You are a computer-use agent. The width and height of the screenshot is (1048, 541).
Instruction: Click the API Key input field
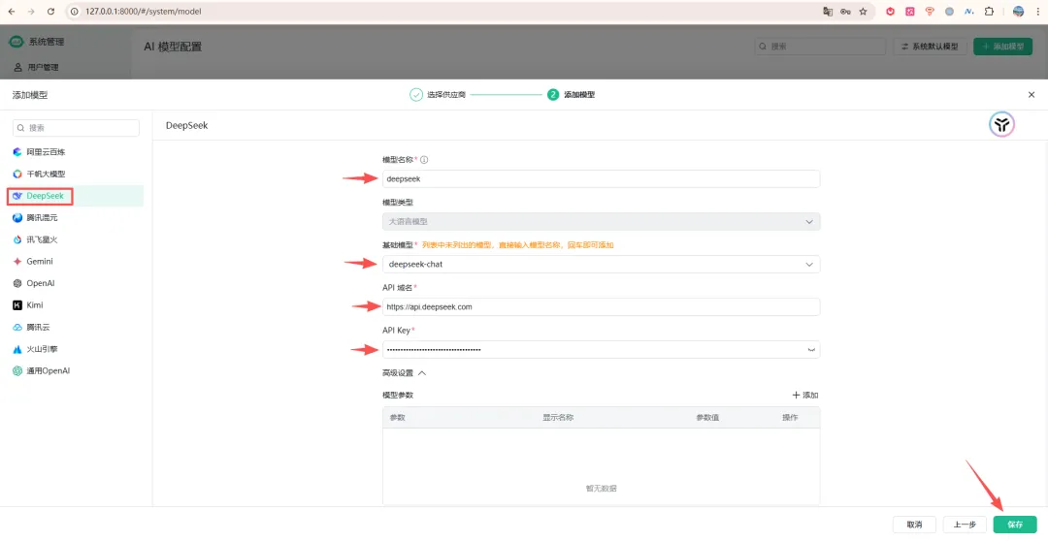[x=601, y=349]
